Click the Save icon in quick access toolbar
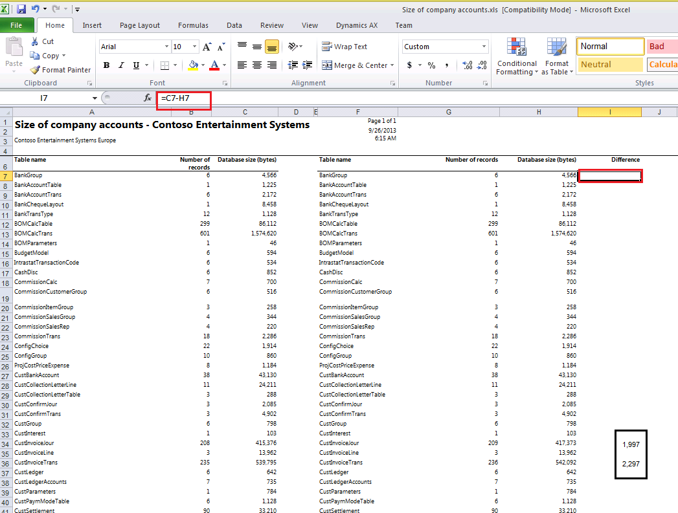 click(x=21, y=10)
